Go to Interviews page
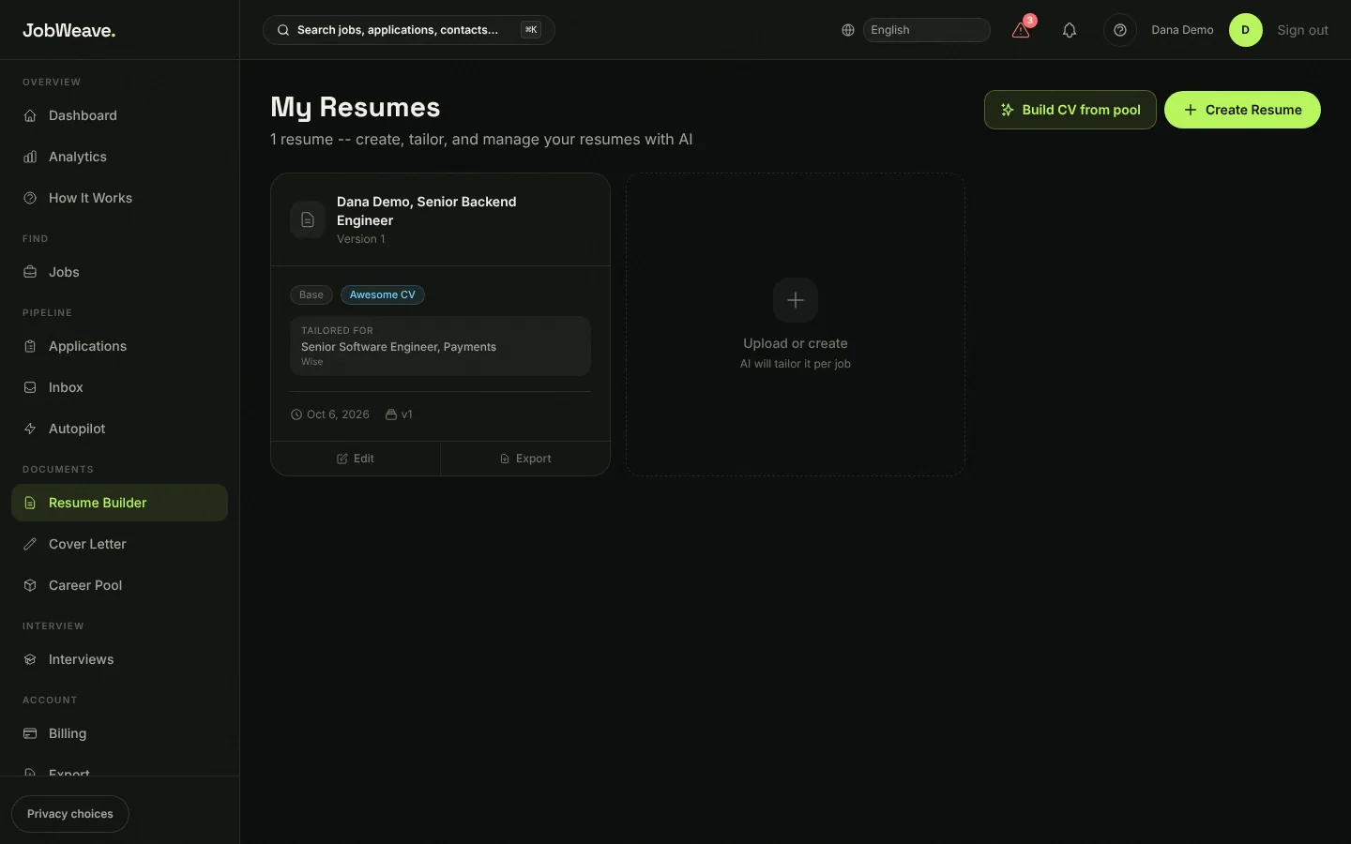Screen dimensions: 1351x844 click(120, 659)
